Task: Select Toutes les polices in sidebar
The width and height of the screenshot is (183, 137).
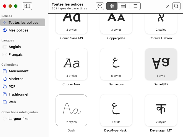Action: pos(23,22)
